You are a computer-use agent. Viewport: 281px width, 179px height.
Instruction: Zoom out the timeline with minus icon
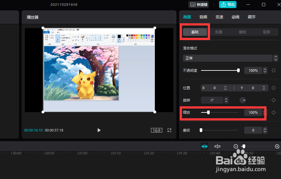pos(236,146)
